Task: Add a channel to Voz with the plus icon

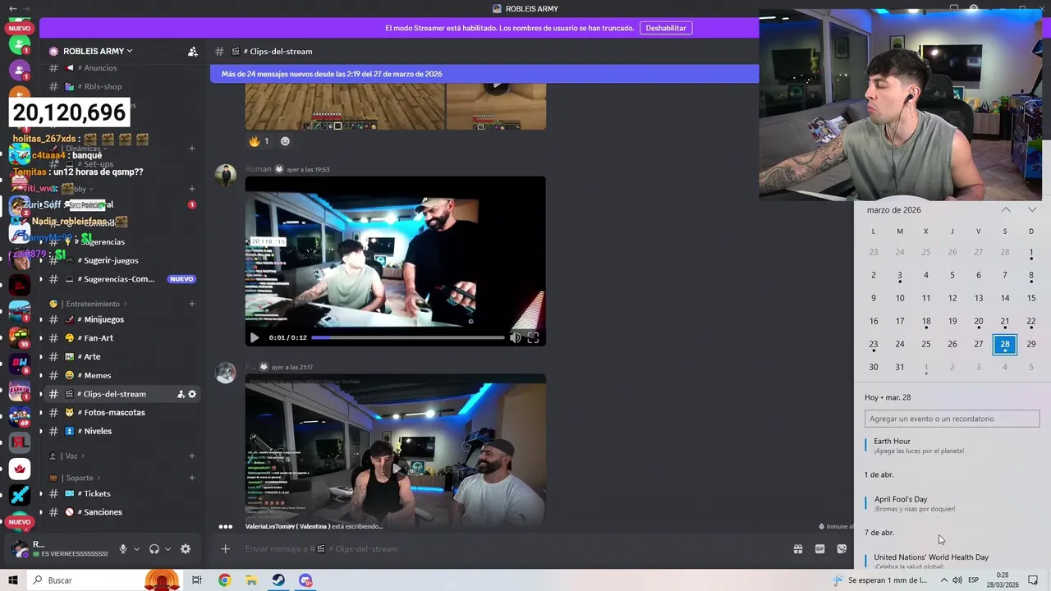Action: (192, 456)
